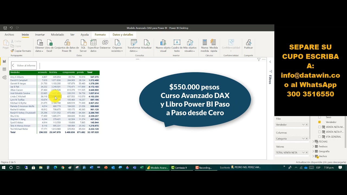Open the Confidencialidad dropdown
347x195 pixels.
231,46
